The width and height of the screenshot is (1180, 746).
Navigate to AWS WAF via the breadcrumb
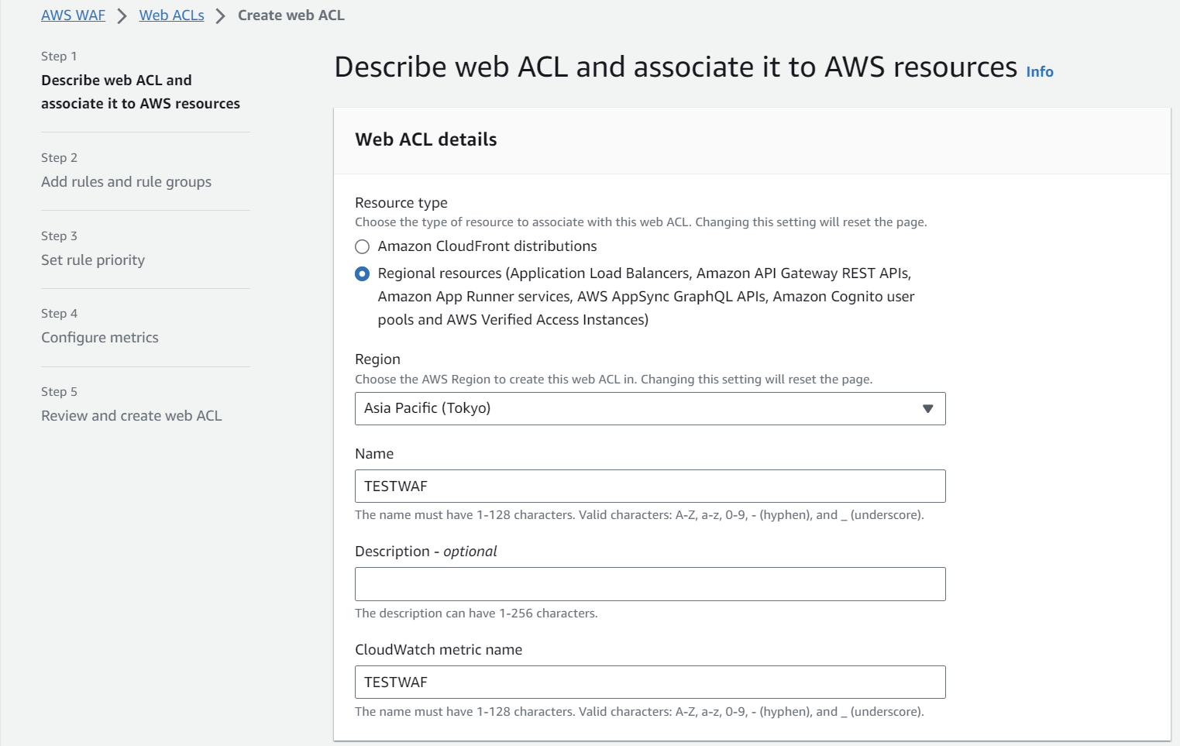pos(73,15)
